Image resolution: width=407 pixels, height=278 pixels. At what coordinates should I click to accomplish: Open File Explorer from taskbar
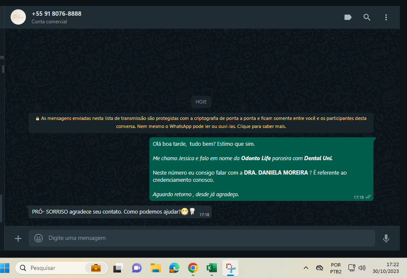[x=155, y=268]
